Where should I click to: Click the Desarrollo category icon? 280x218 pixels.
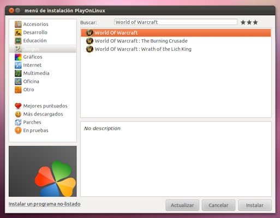(x=18, y=33)
